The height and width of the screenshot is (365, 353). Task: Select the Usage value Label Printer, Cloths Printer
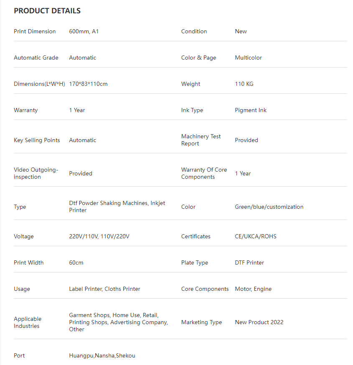[x=104, y=289]
